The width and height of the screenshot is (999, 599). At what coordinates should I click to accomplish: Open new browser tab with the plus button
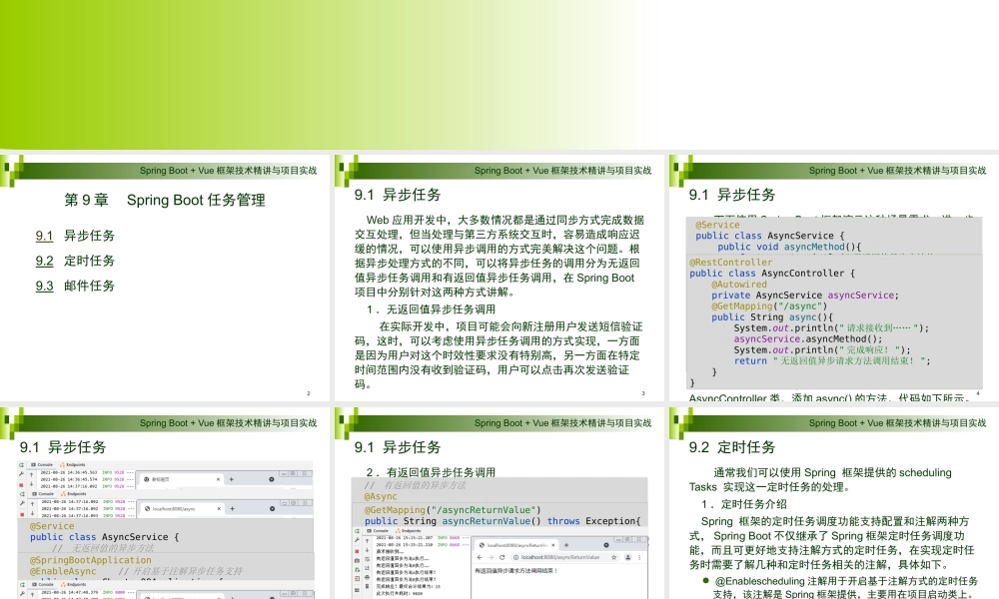(x=566, y=546)
